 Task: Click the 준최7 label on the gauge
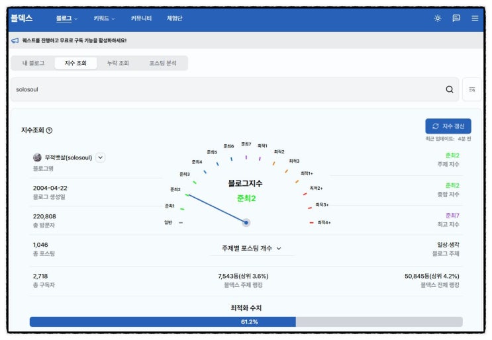(x=246, y=144)
